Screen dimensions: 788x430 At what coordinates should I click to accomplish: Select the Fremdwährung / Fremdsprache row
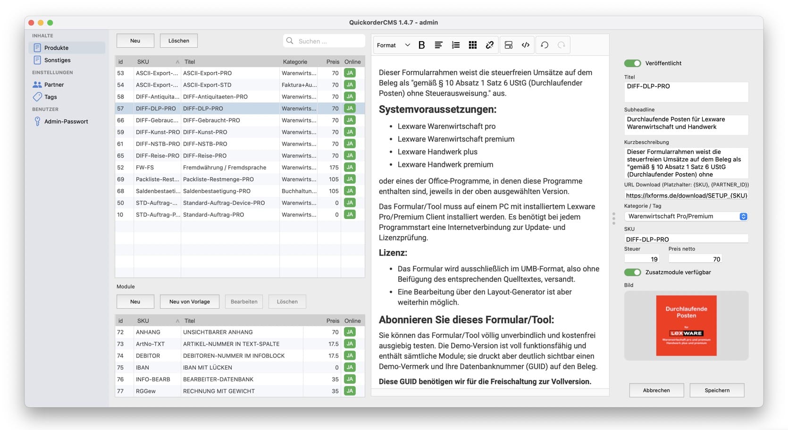point(240,168)
